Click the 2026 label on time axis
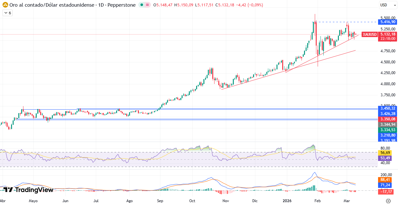 (x=287, y=201)
